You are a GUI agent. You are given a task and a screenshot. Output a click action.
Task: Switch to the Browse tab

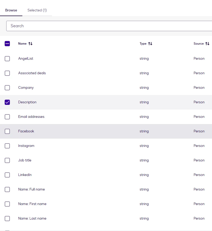[x=11, y=10]
